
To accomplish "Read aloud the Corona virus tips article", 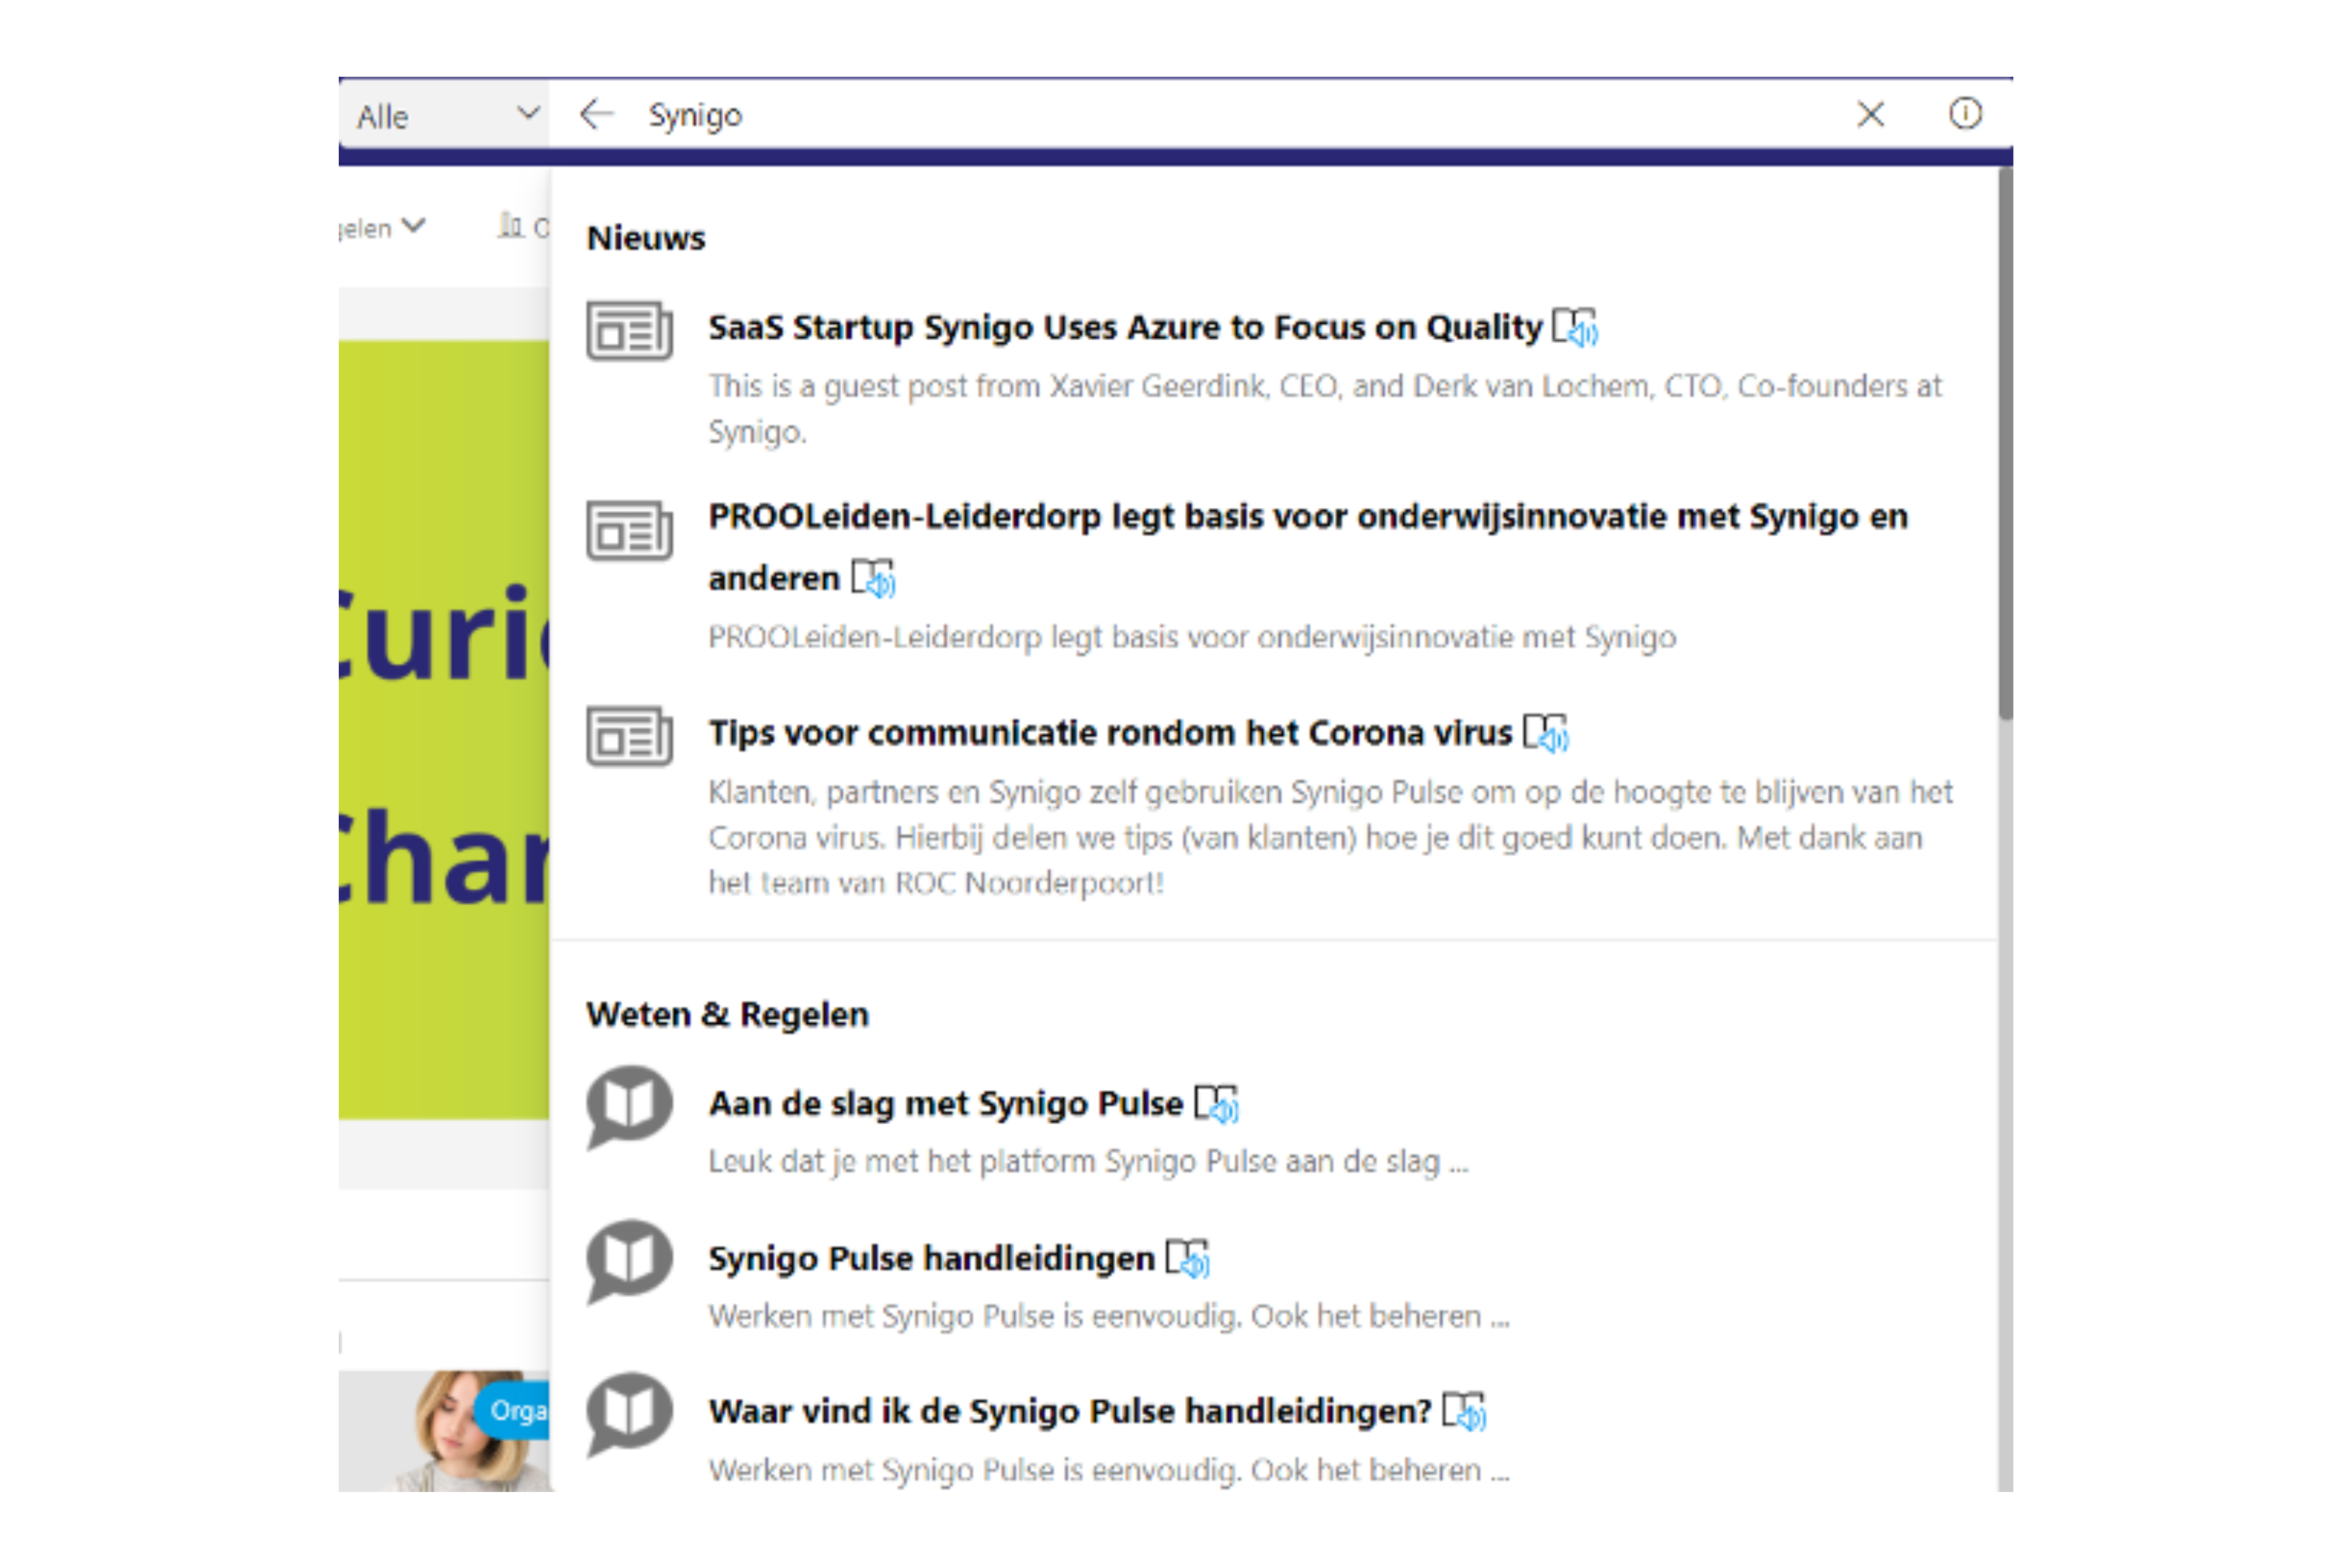I will coord(1546,733).
